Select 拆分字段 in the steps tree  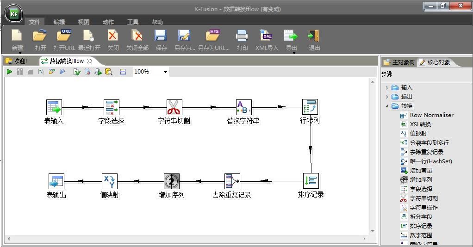click(x=421, y=217)
